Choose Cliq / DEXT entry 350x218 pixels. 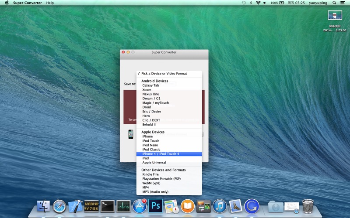coord(169,120)
